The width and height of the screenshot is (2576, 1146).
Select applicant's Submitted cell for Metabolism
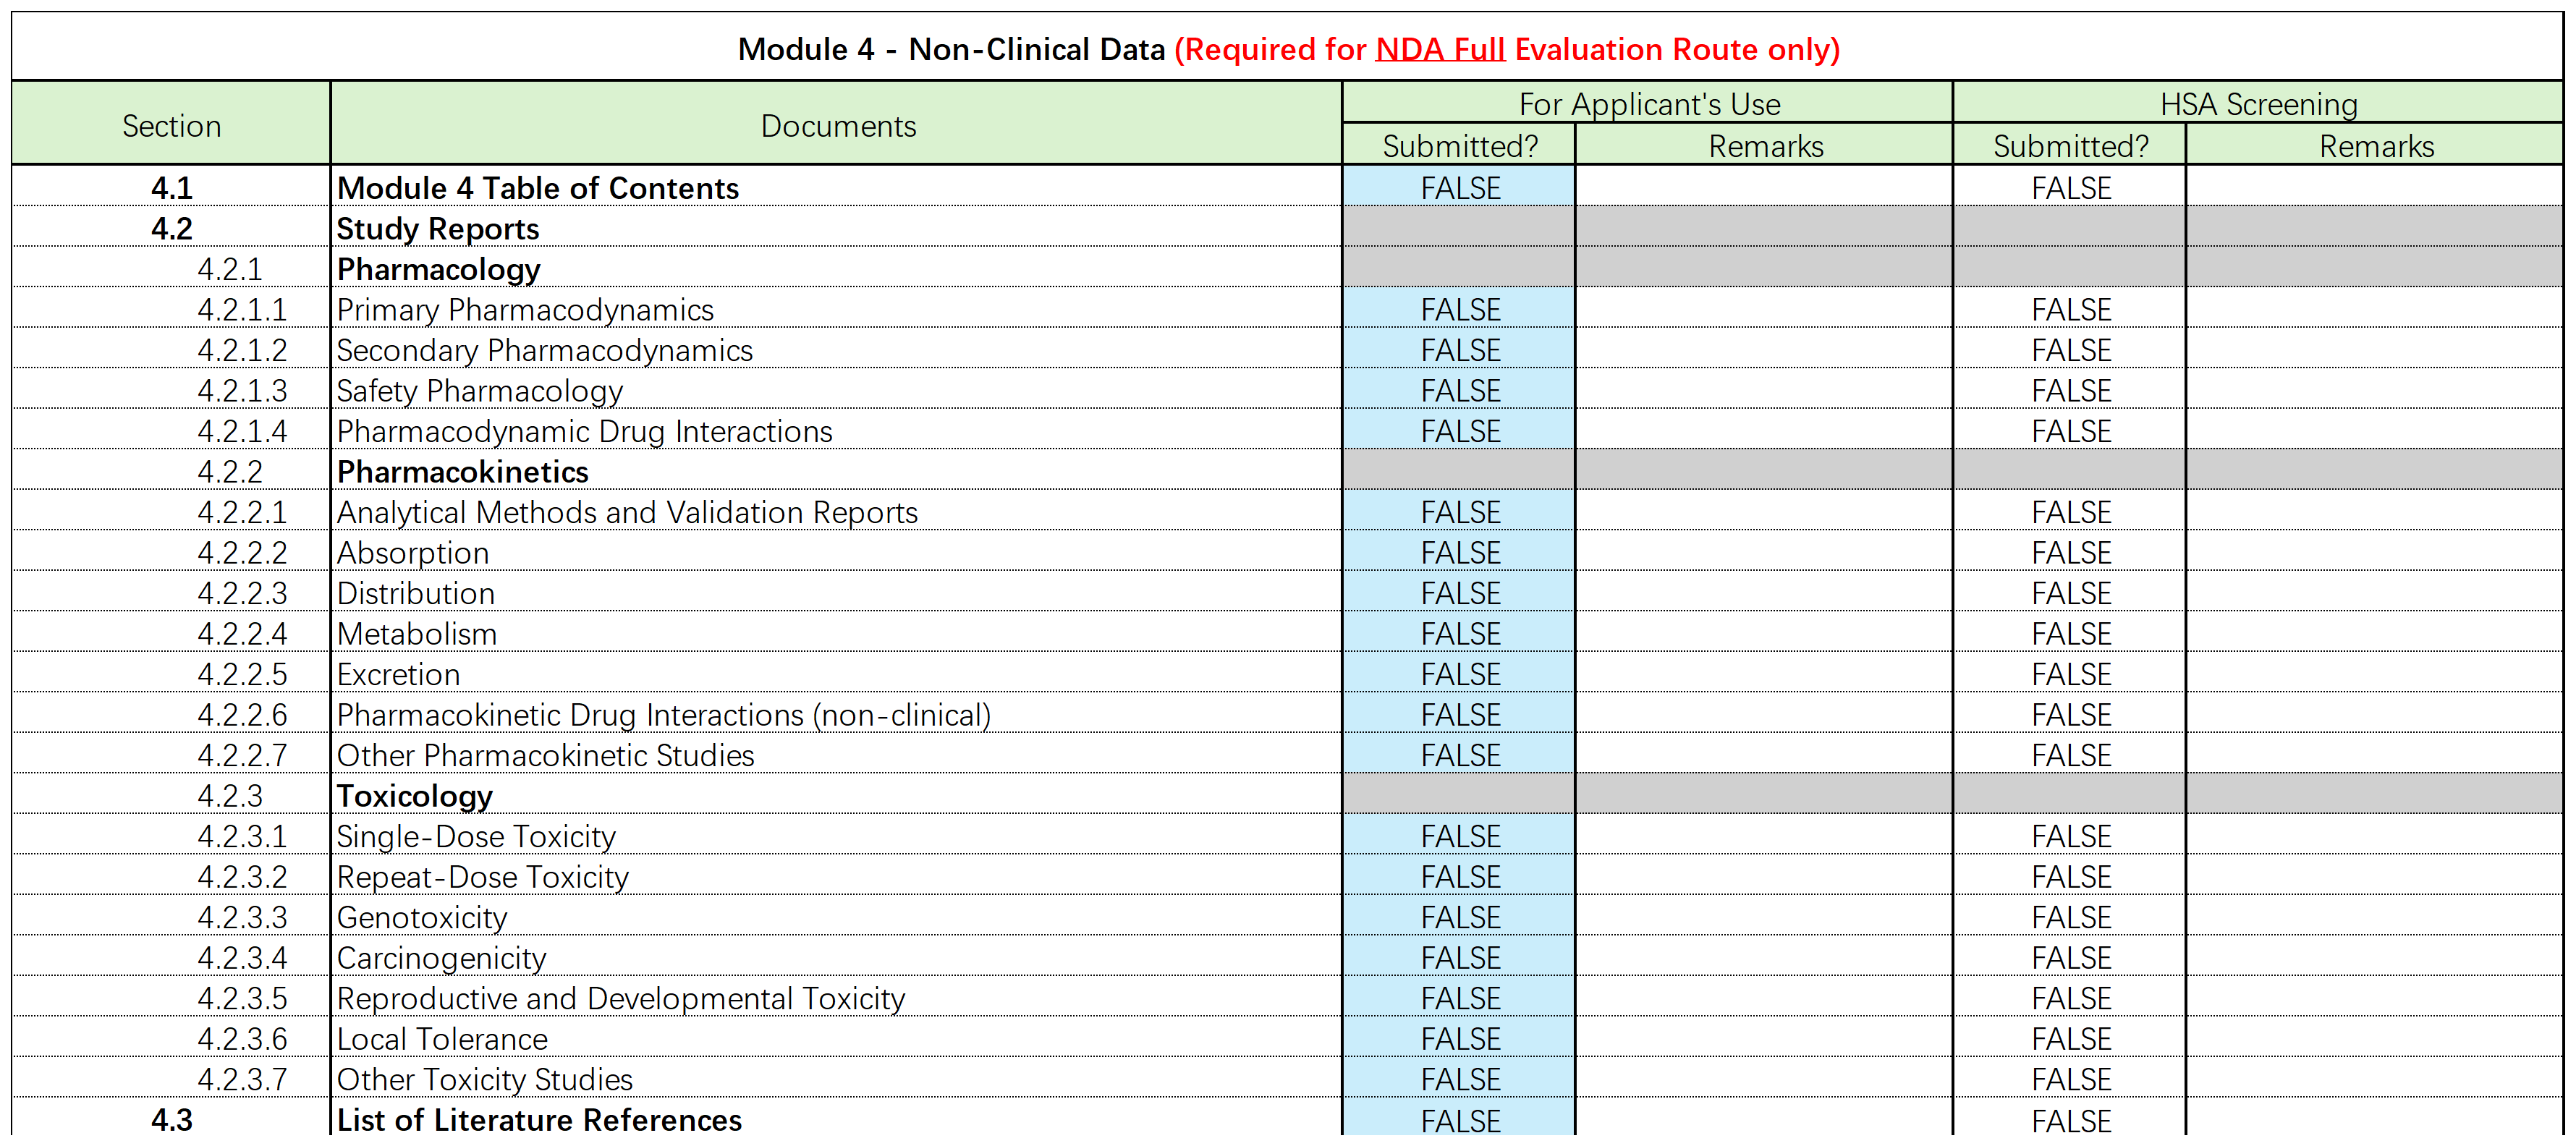[1459, 634]
